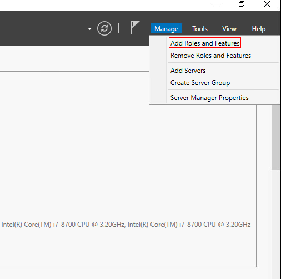This screenshot has width=281, height=279.
Task: Choose Create Server Group
Action: coord(200,83)
